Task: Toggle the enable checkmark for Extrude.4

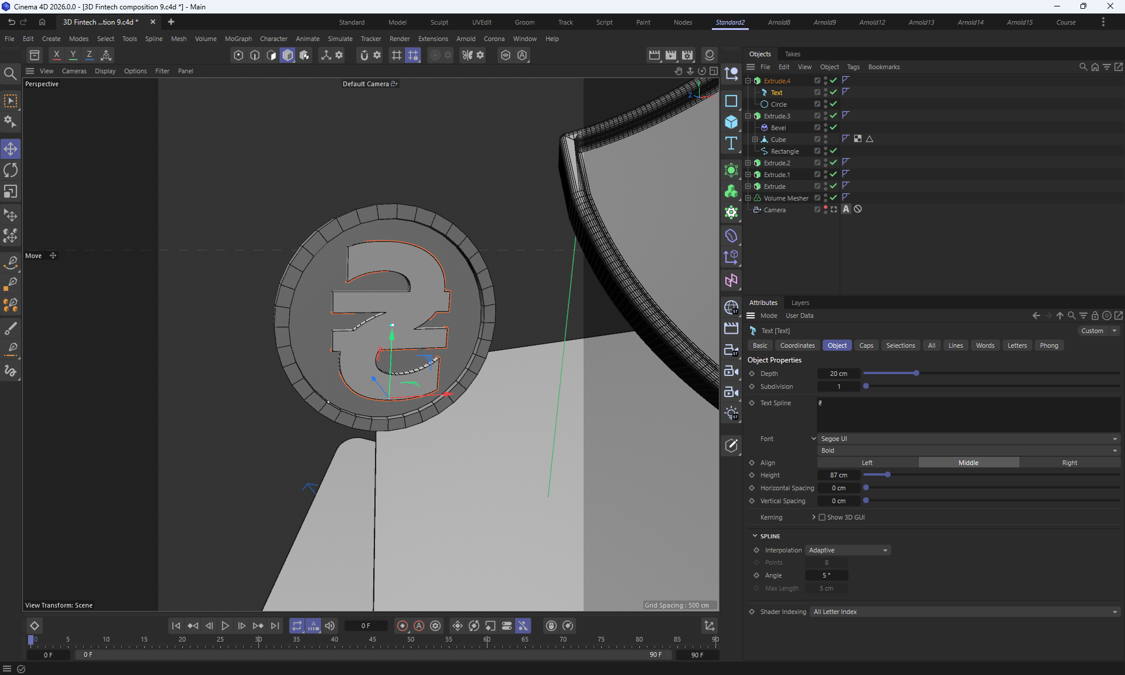Action: click(x=833, y=81)
